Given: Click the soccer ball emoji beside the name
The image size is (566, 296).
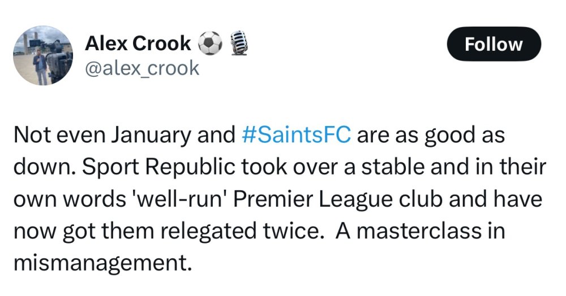Looking at the screenshot, I should click(211, 44).
